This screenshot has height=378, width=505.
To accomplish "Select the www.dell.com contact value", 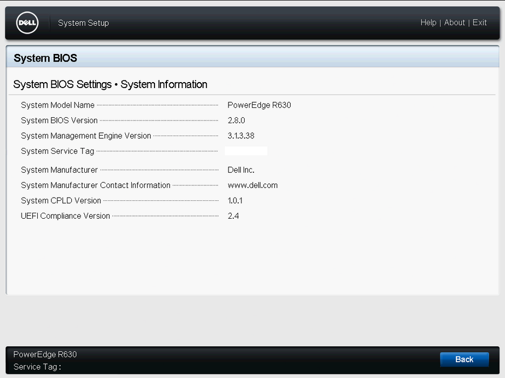I will 253,185.
